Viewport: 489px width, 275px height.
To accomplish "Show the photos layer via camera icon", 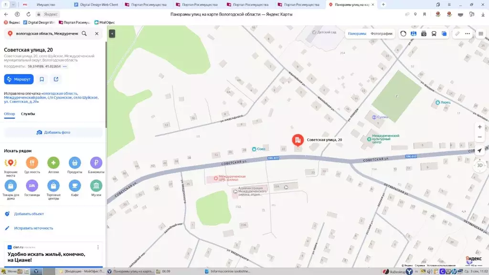I will (424, 33).
